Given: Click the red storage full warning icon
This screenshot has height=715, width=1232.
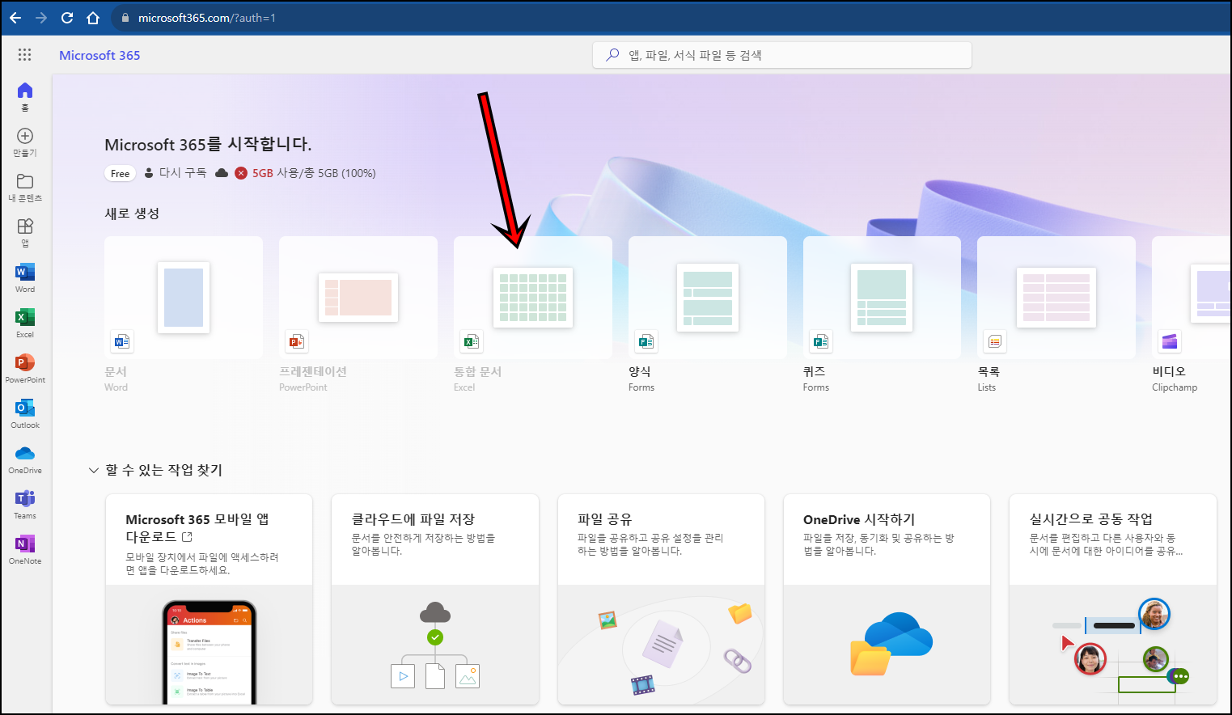Looking at the screenshot, I should click(241, 173).
